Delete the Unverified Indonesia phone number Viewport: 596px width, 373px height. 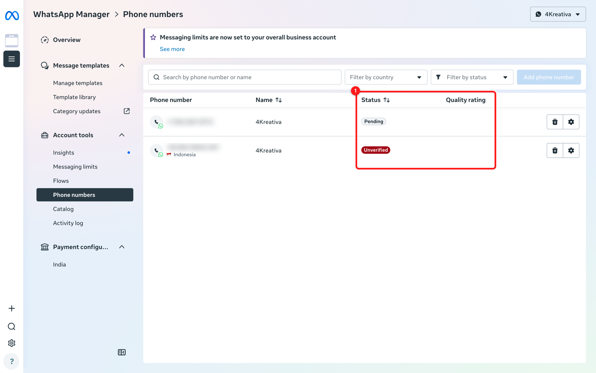555,151
